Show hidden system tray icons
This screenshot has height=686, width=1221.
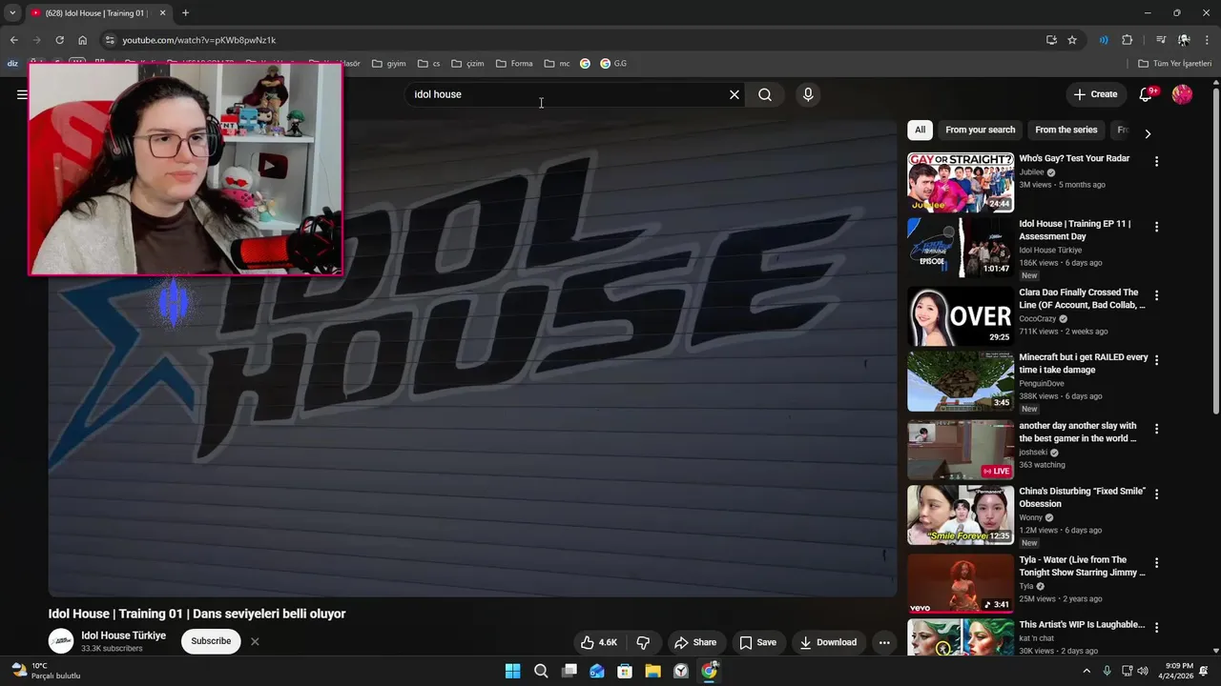[1086, 671]
